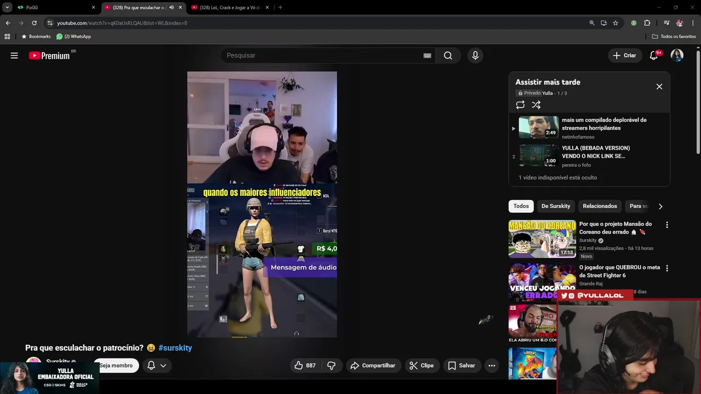Click the netinhofamoso channel name
Image resolution: width=701 pixels, height=394 pixels.
pyautogui.click(x=578, y=137)
